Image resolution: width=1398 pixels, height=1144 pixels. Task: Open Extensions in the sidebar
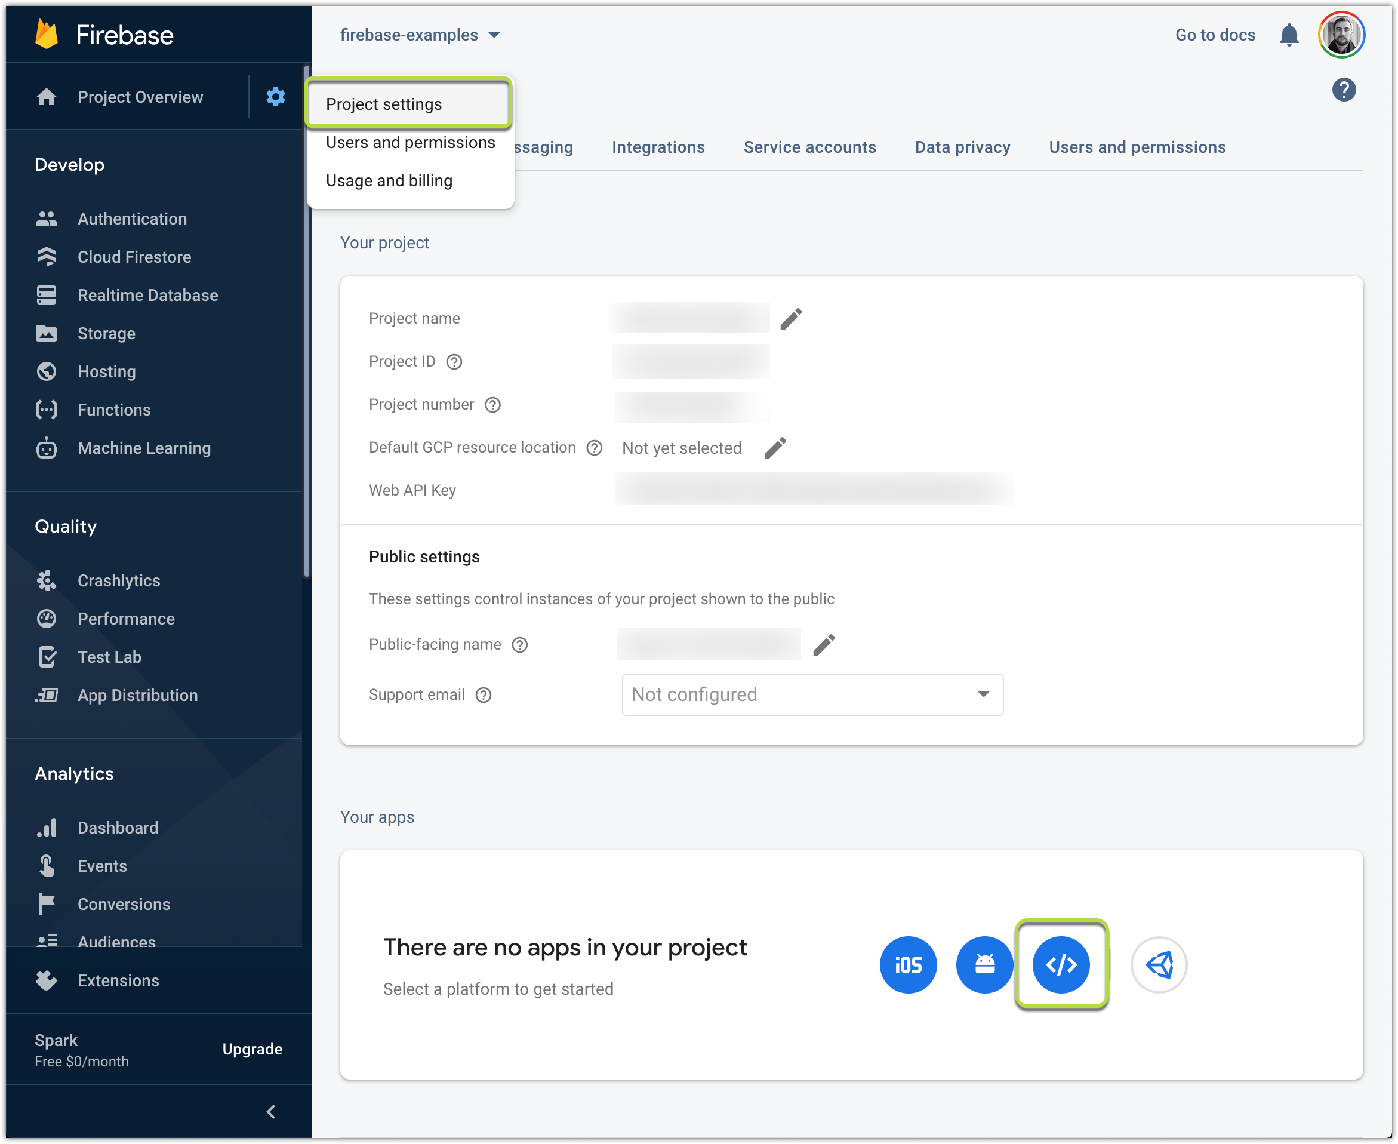118,980
